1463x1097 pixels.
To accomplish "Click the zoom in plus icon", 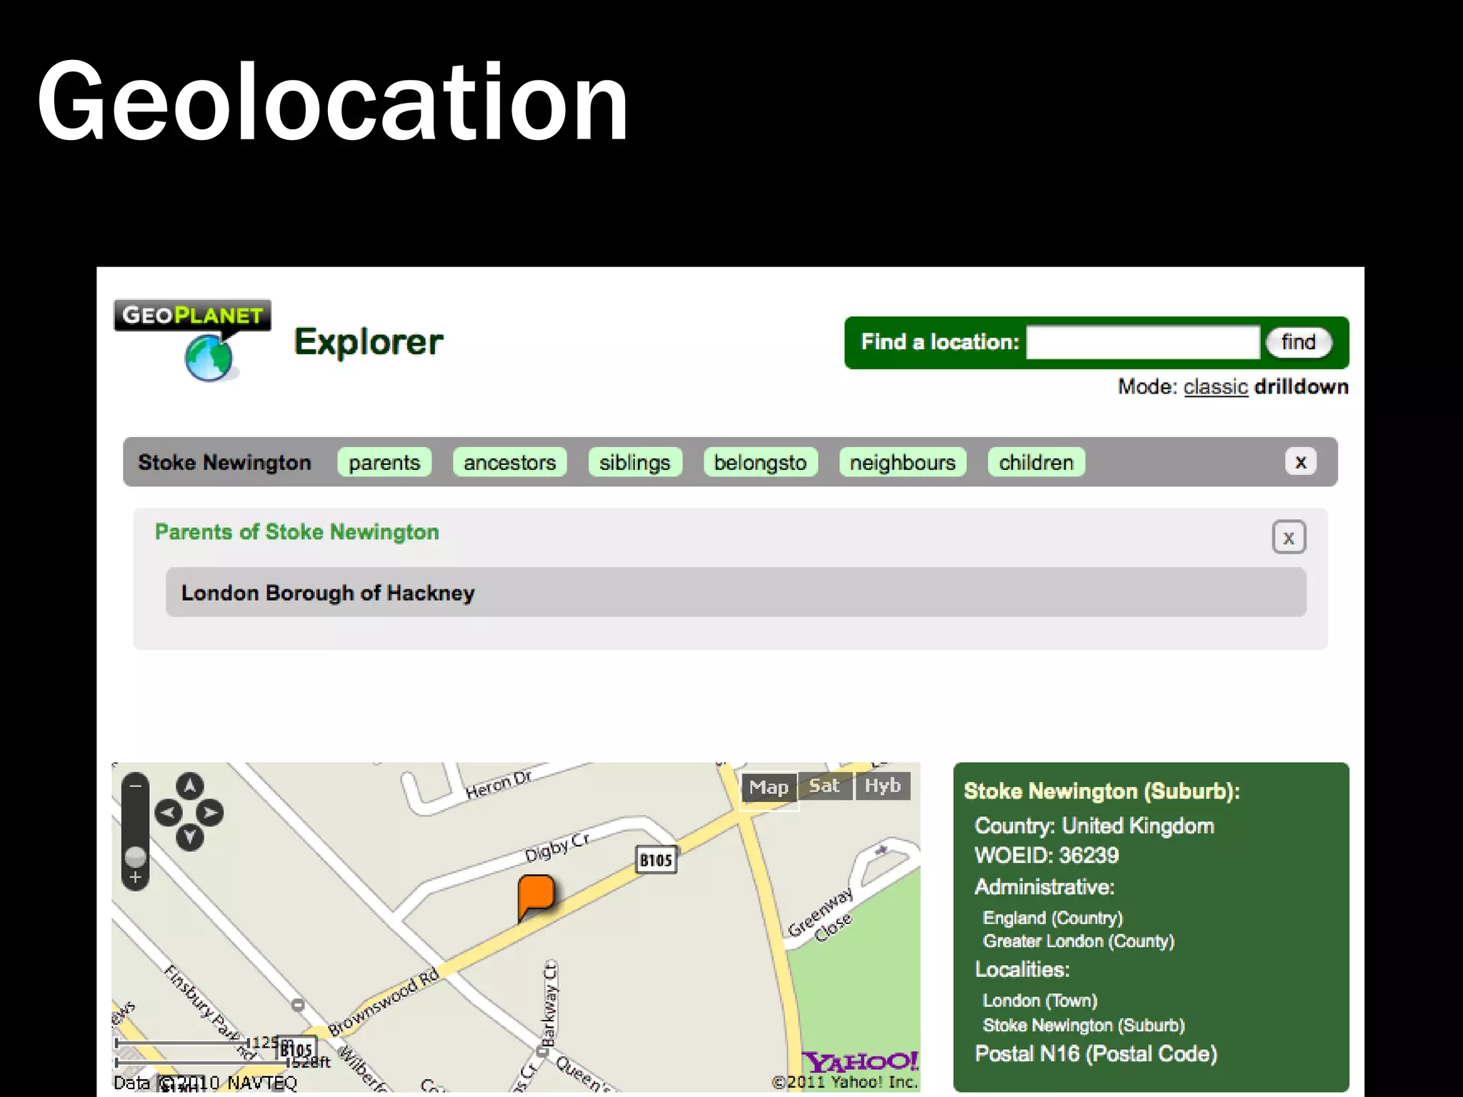I will click(x=135, y=877).
